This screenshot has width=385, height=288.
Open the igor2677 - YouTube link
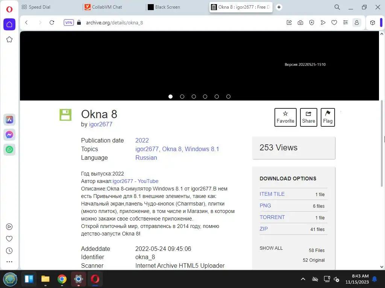(135, 181)
